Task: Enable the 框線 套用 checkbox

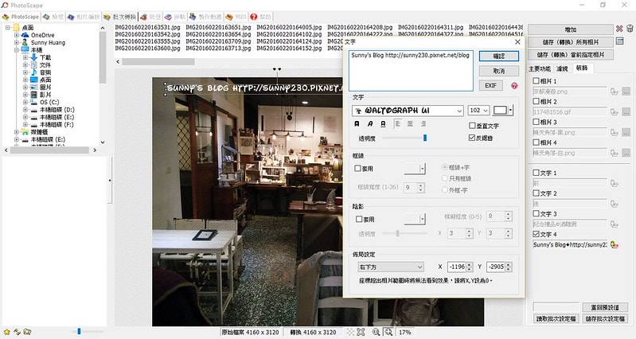Action: tap(358, 169)
